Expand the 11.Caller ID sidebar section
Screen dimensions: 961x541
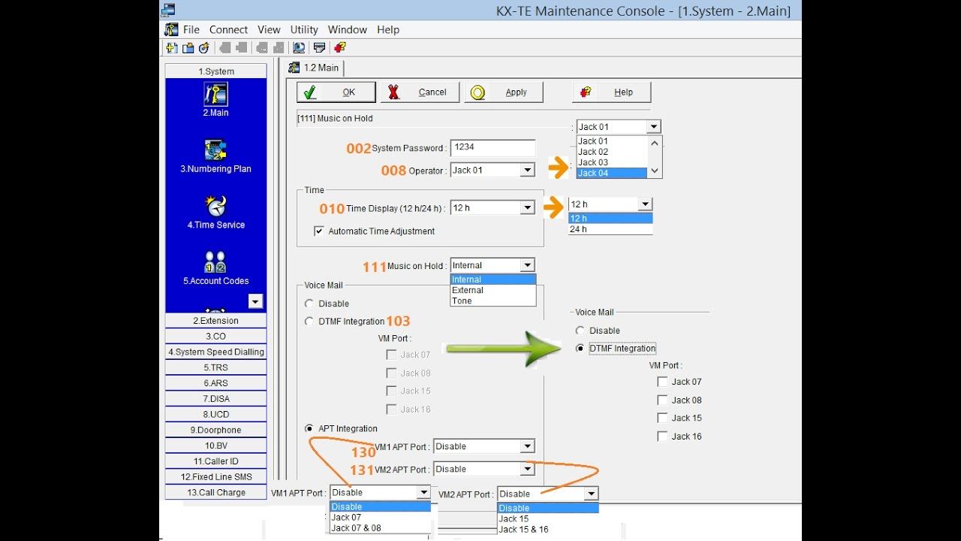[216, 461]
